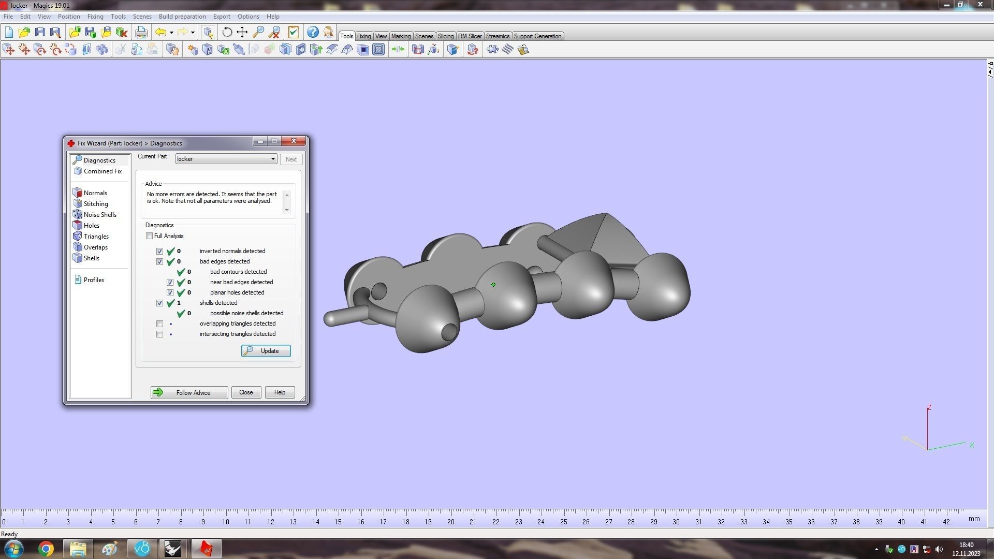Open the Build preparation menu
The width and height of the screenshot is (994, 559).
point(182,17)
